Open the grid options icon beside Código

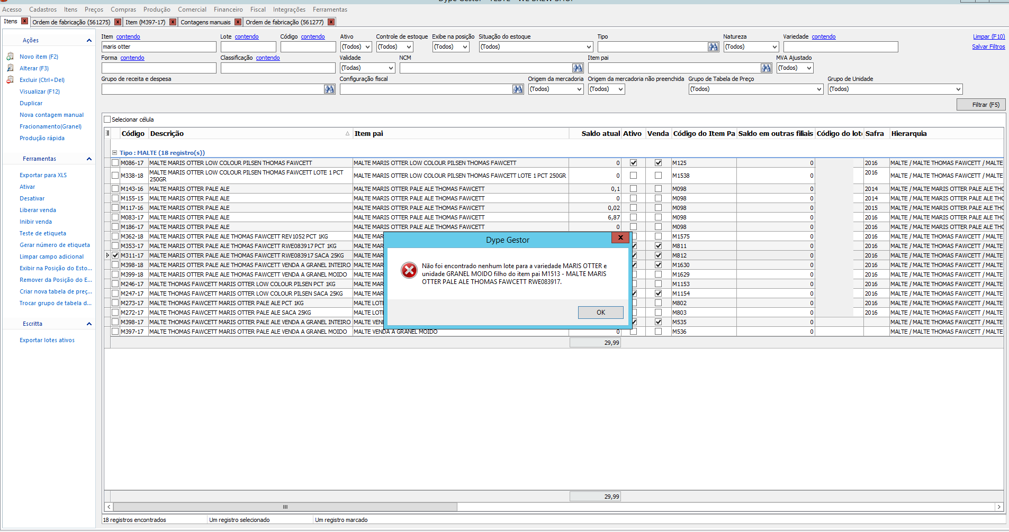pos(107,133)
